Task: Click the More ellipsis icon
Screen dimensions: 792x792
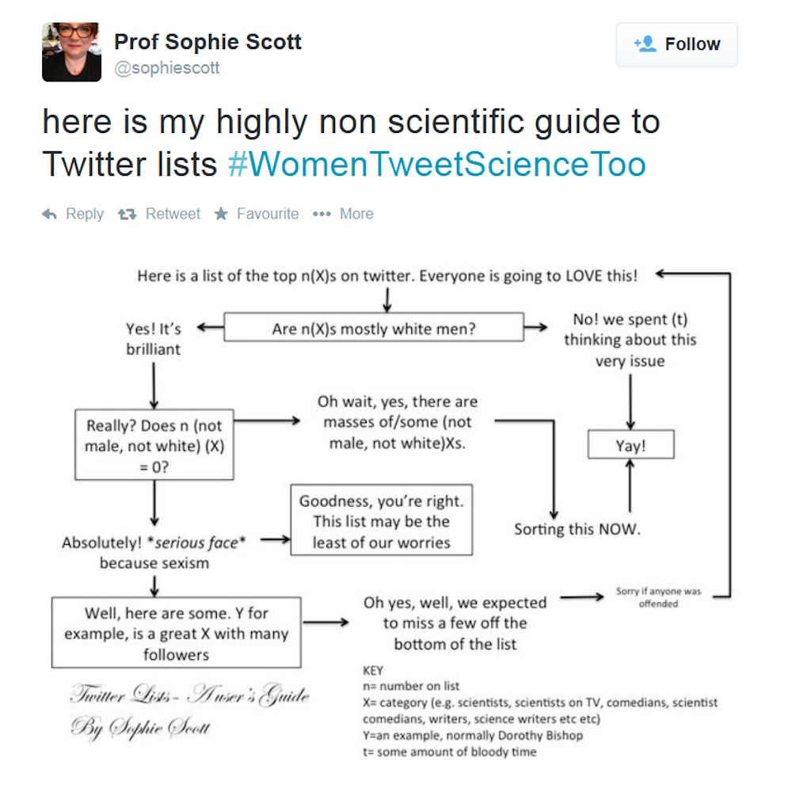Action: click(321, 213)
